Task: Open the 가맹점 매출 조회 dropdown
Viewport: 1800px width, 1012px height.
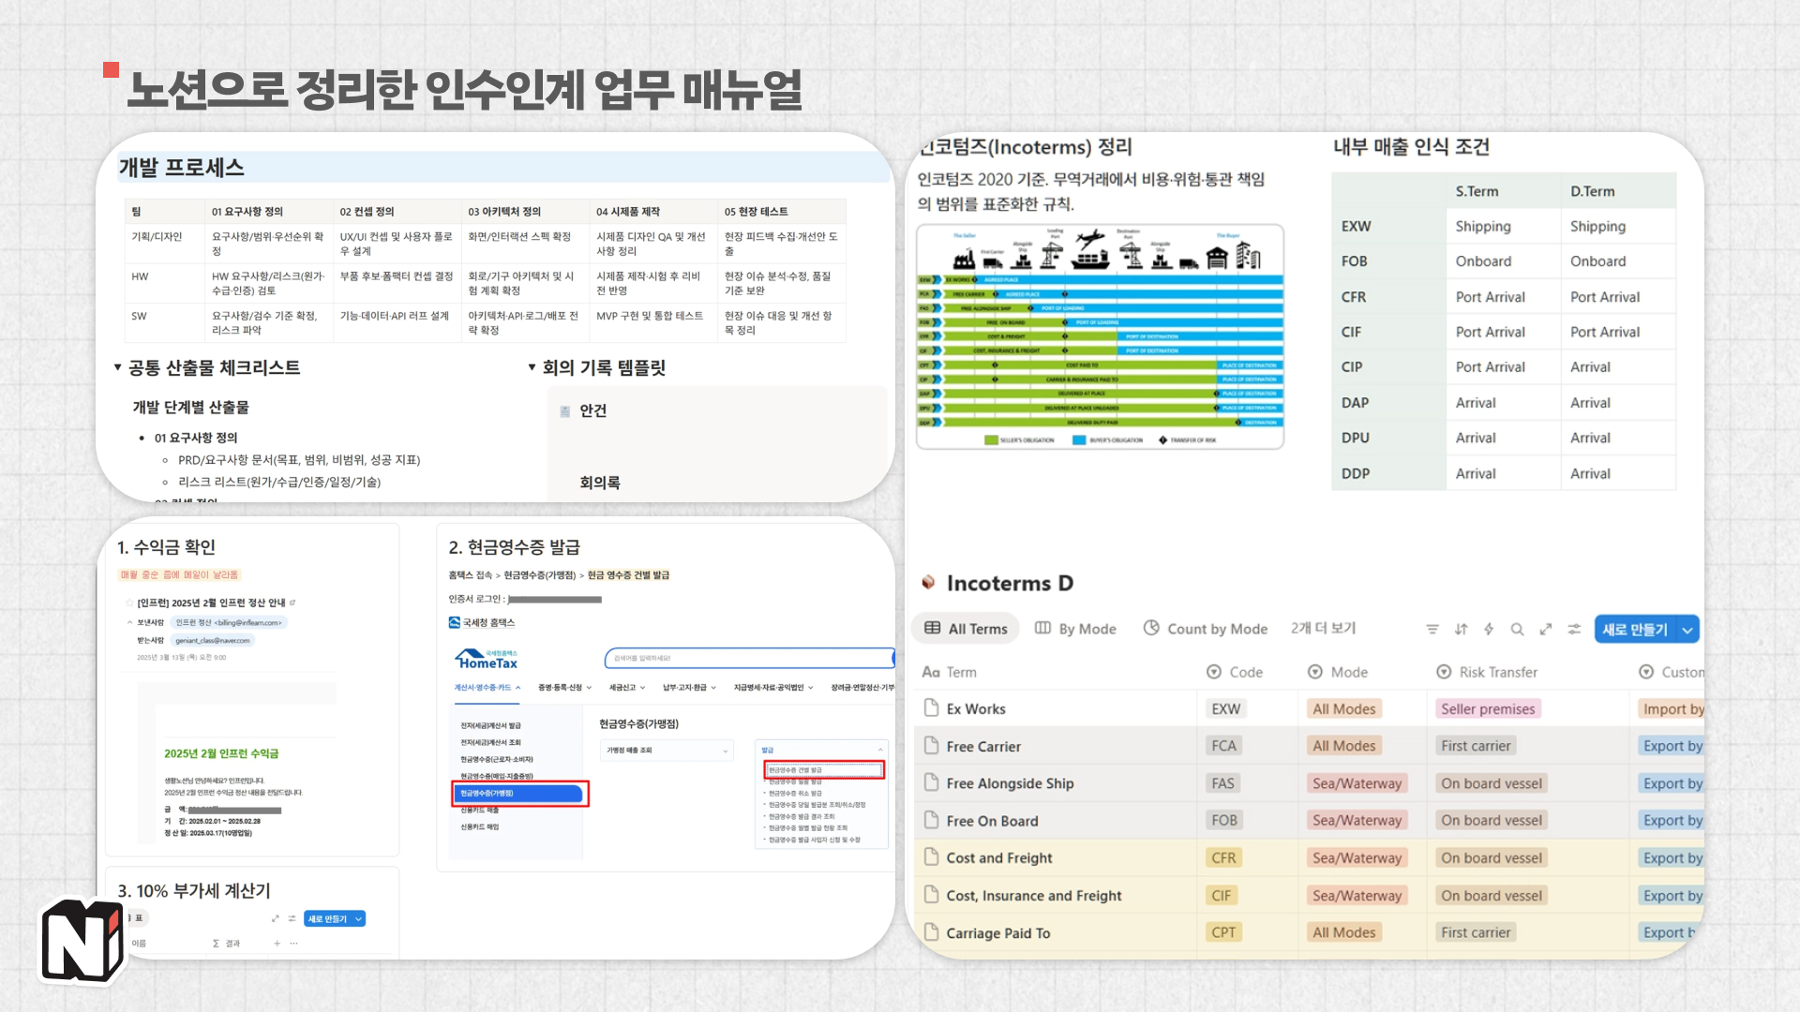Action: [667, 751]
